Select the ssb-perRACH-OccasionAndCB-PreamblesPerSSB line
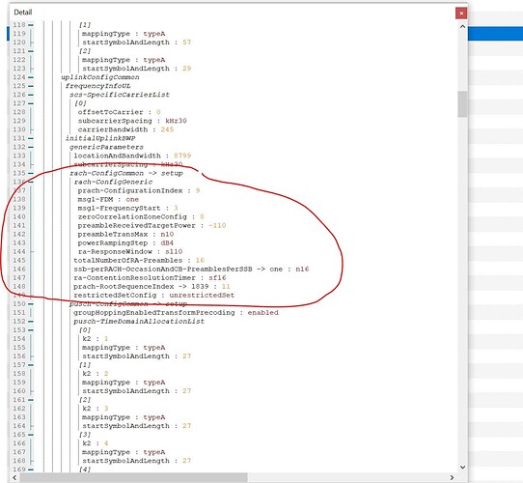The width and height of the screenshot is (523, 483). pos(191,269)
